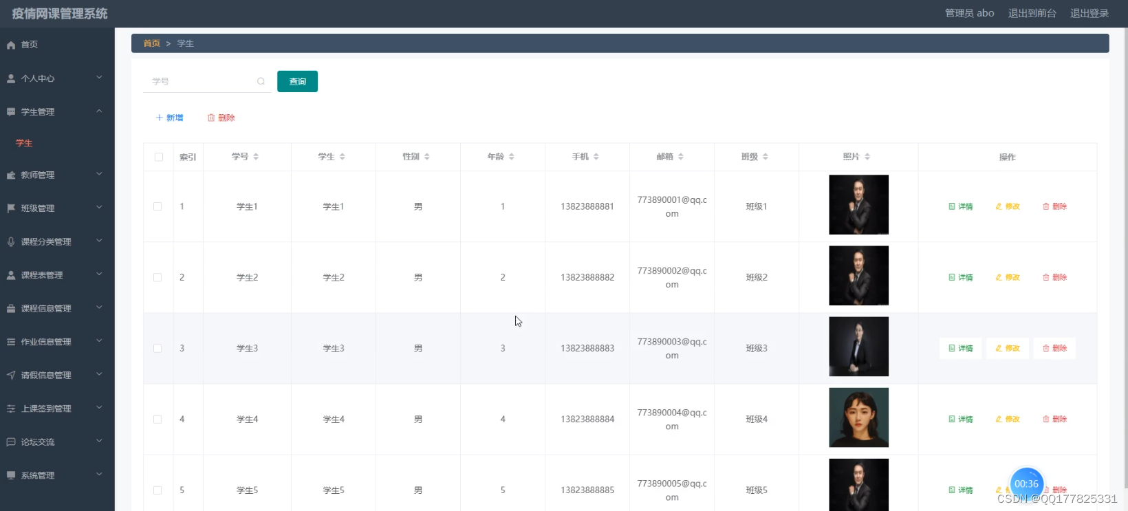Image resolution: width=1128 pixels, height=511 pixels.
Task: Click the email 773890002@qq.com cell
Action: (x=672, y=277)
